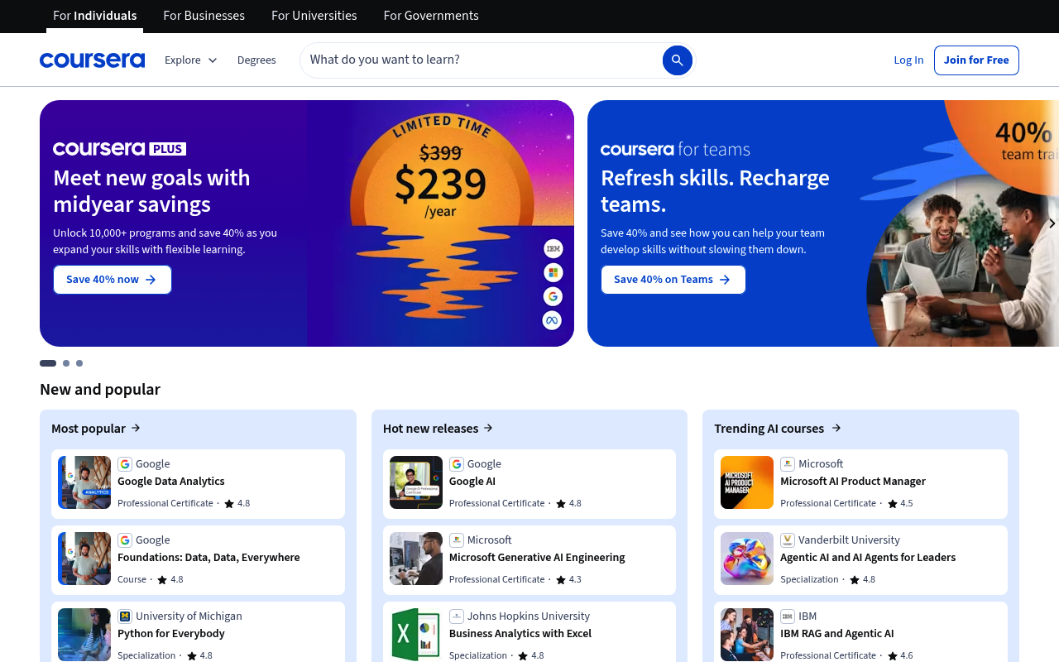Click the blue search magnifier button

tap(677, 60)
